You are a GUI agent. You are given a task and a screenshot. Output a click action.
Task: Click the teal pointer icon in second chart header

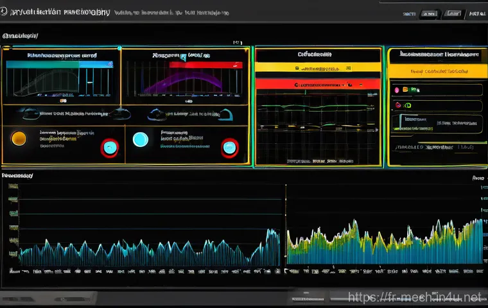click(x=184, y=58)
